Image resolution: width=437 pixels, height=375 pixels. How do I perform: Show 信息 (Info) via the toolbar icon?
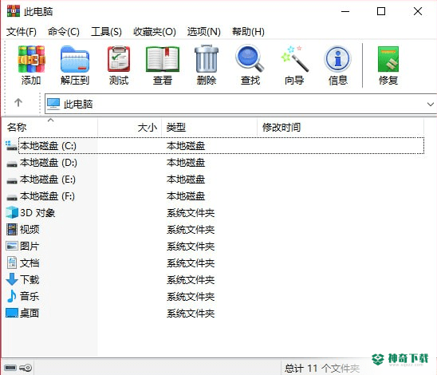(338, 59)
